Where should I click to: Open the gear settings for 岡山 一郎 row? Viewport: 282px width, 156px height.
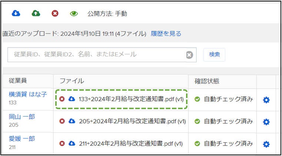coord(266,122)
